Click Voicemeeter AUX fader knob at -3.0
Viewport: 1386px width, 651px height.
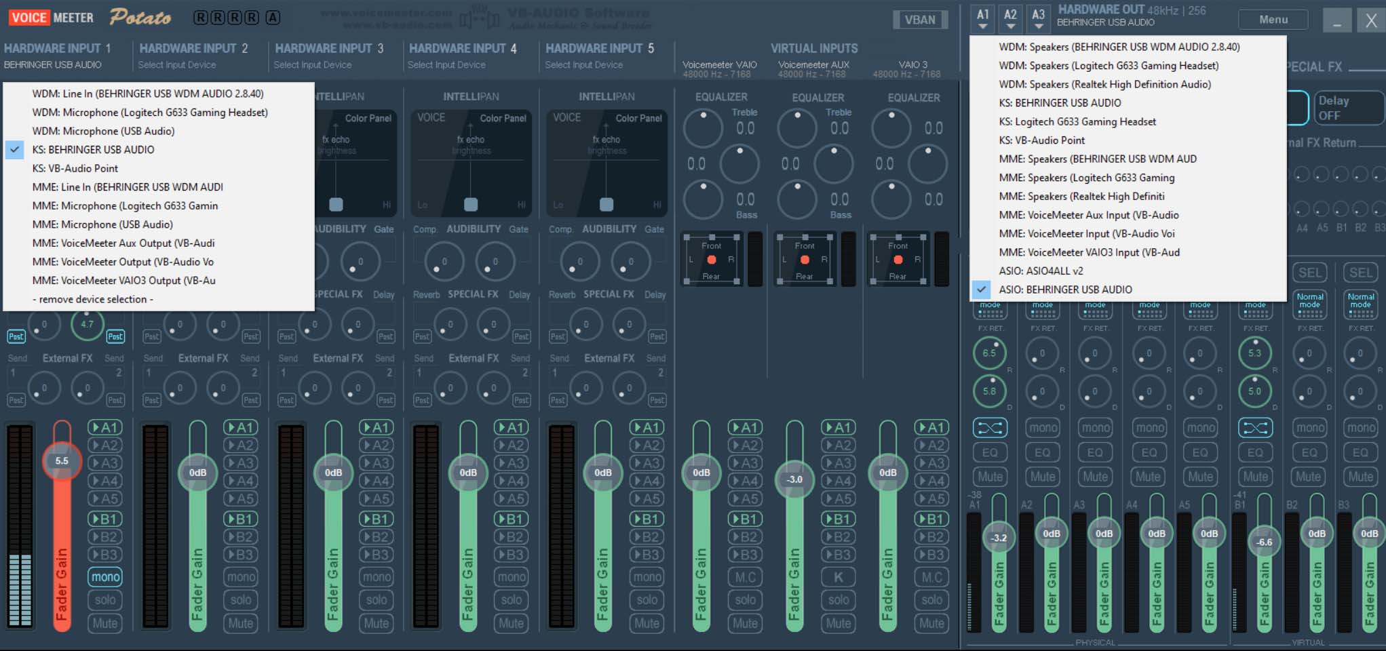[794, 479]
